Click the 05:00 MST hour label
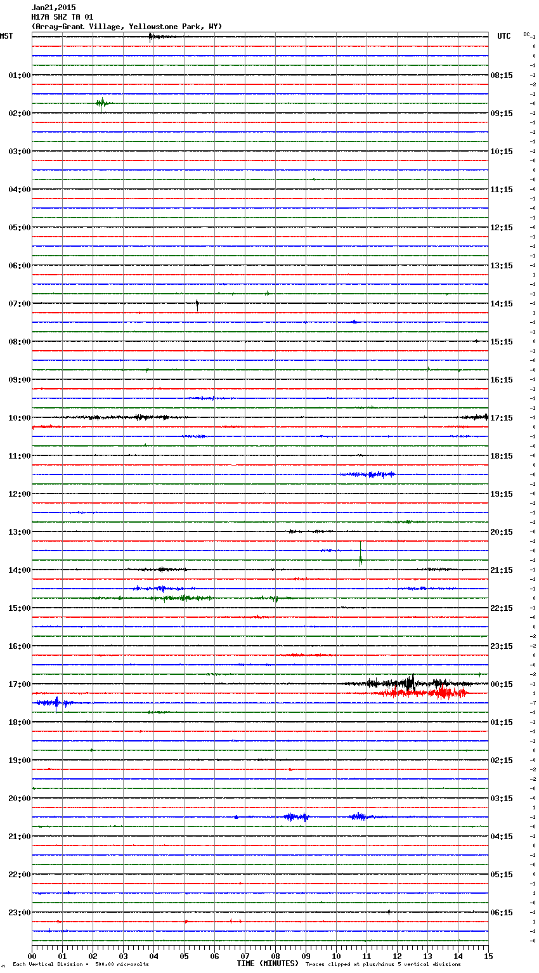The image size is (539, 973). 20,228
